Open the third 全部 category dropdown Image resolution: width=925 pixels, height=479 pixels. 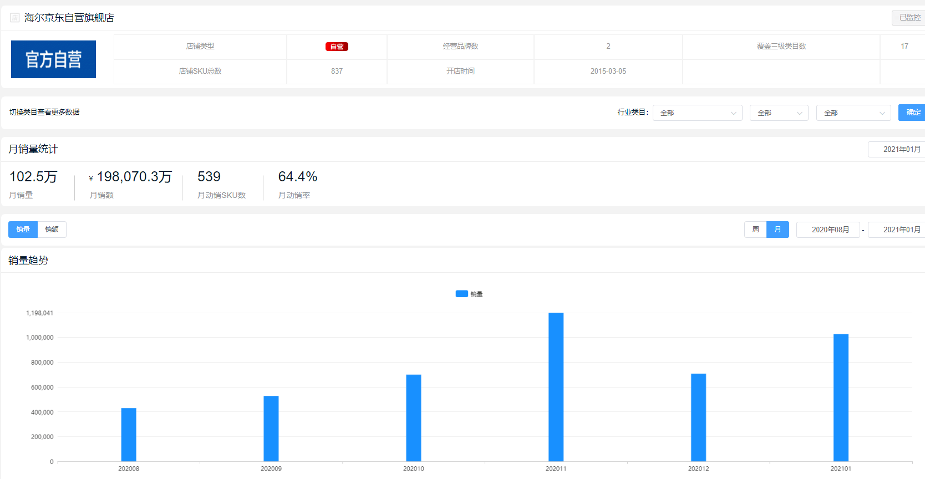pos(853,113)
